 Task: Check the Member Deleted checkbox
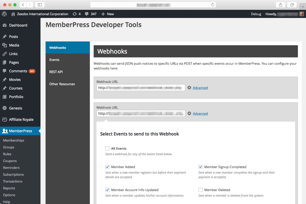200,190
